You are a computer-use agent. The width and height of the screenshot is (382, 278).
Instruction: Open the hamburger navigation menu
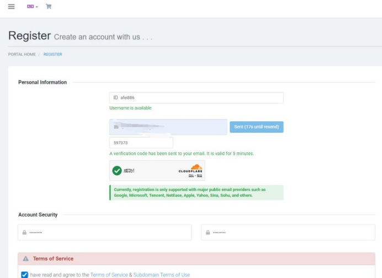11,7
